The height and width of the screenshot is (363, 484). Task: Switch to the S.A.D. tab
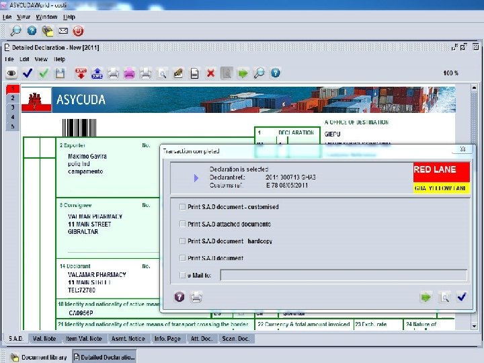pos(15,339)
